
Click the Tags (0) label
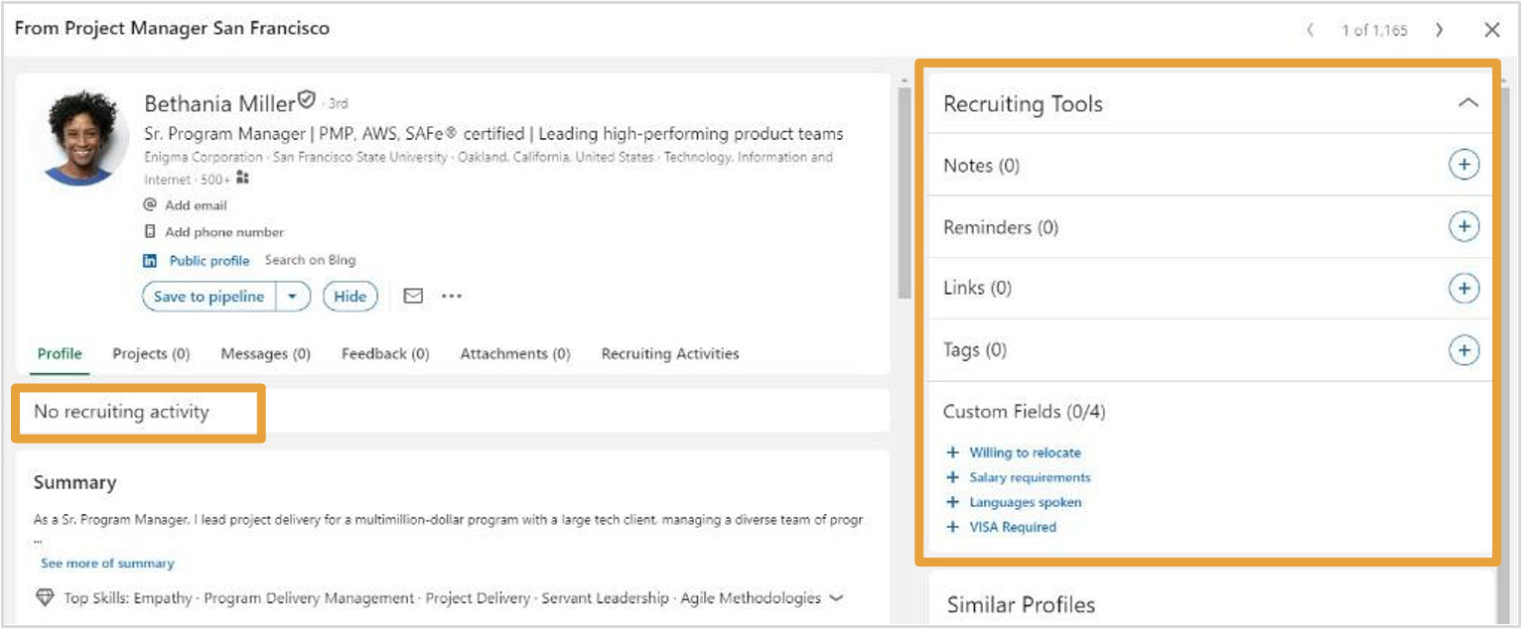975,350
